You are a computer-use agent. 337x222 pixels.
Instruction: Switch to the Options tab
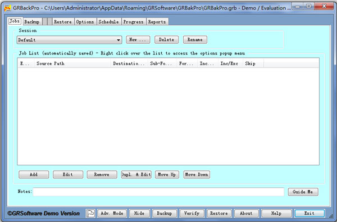click(x=85, y=22)
